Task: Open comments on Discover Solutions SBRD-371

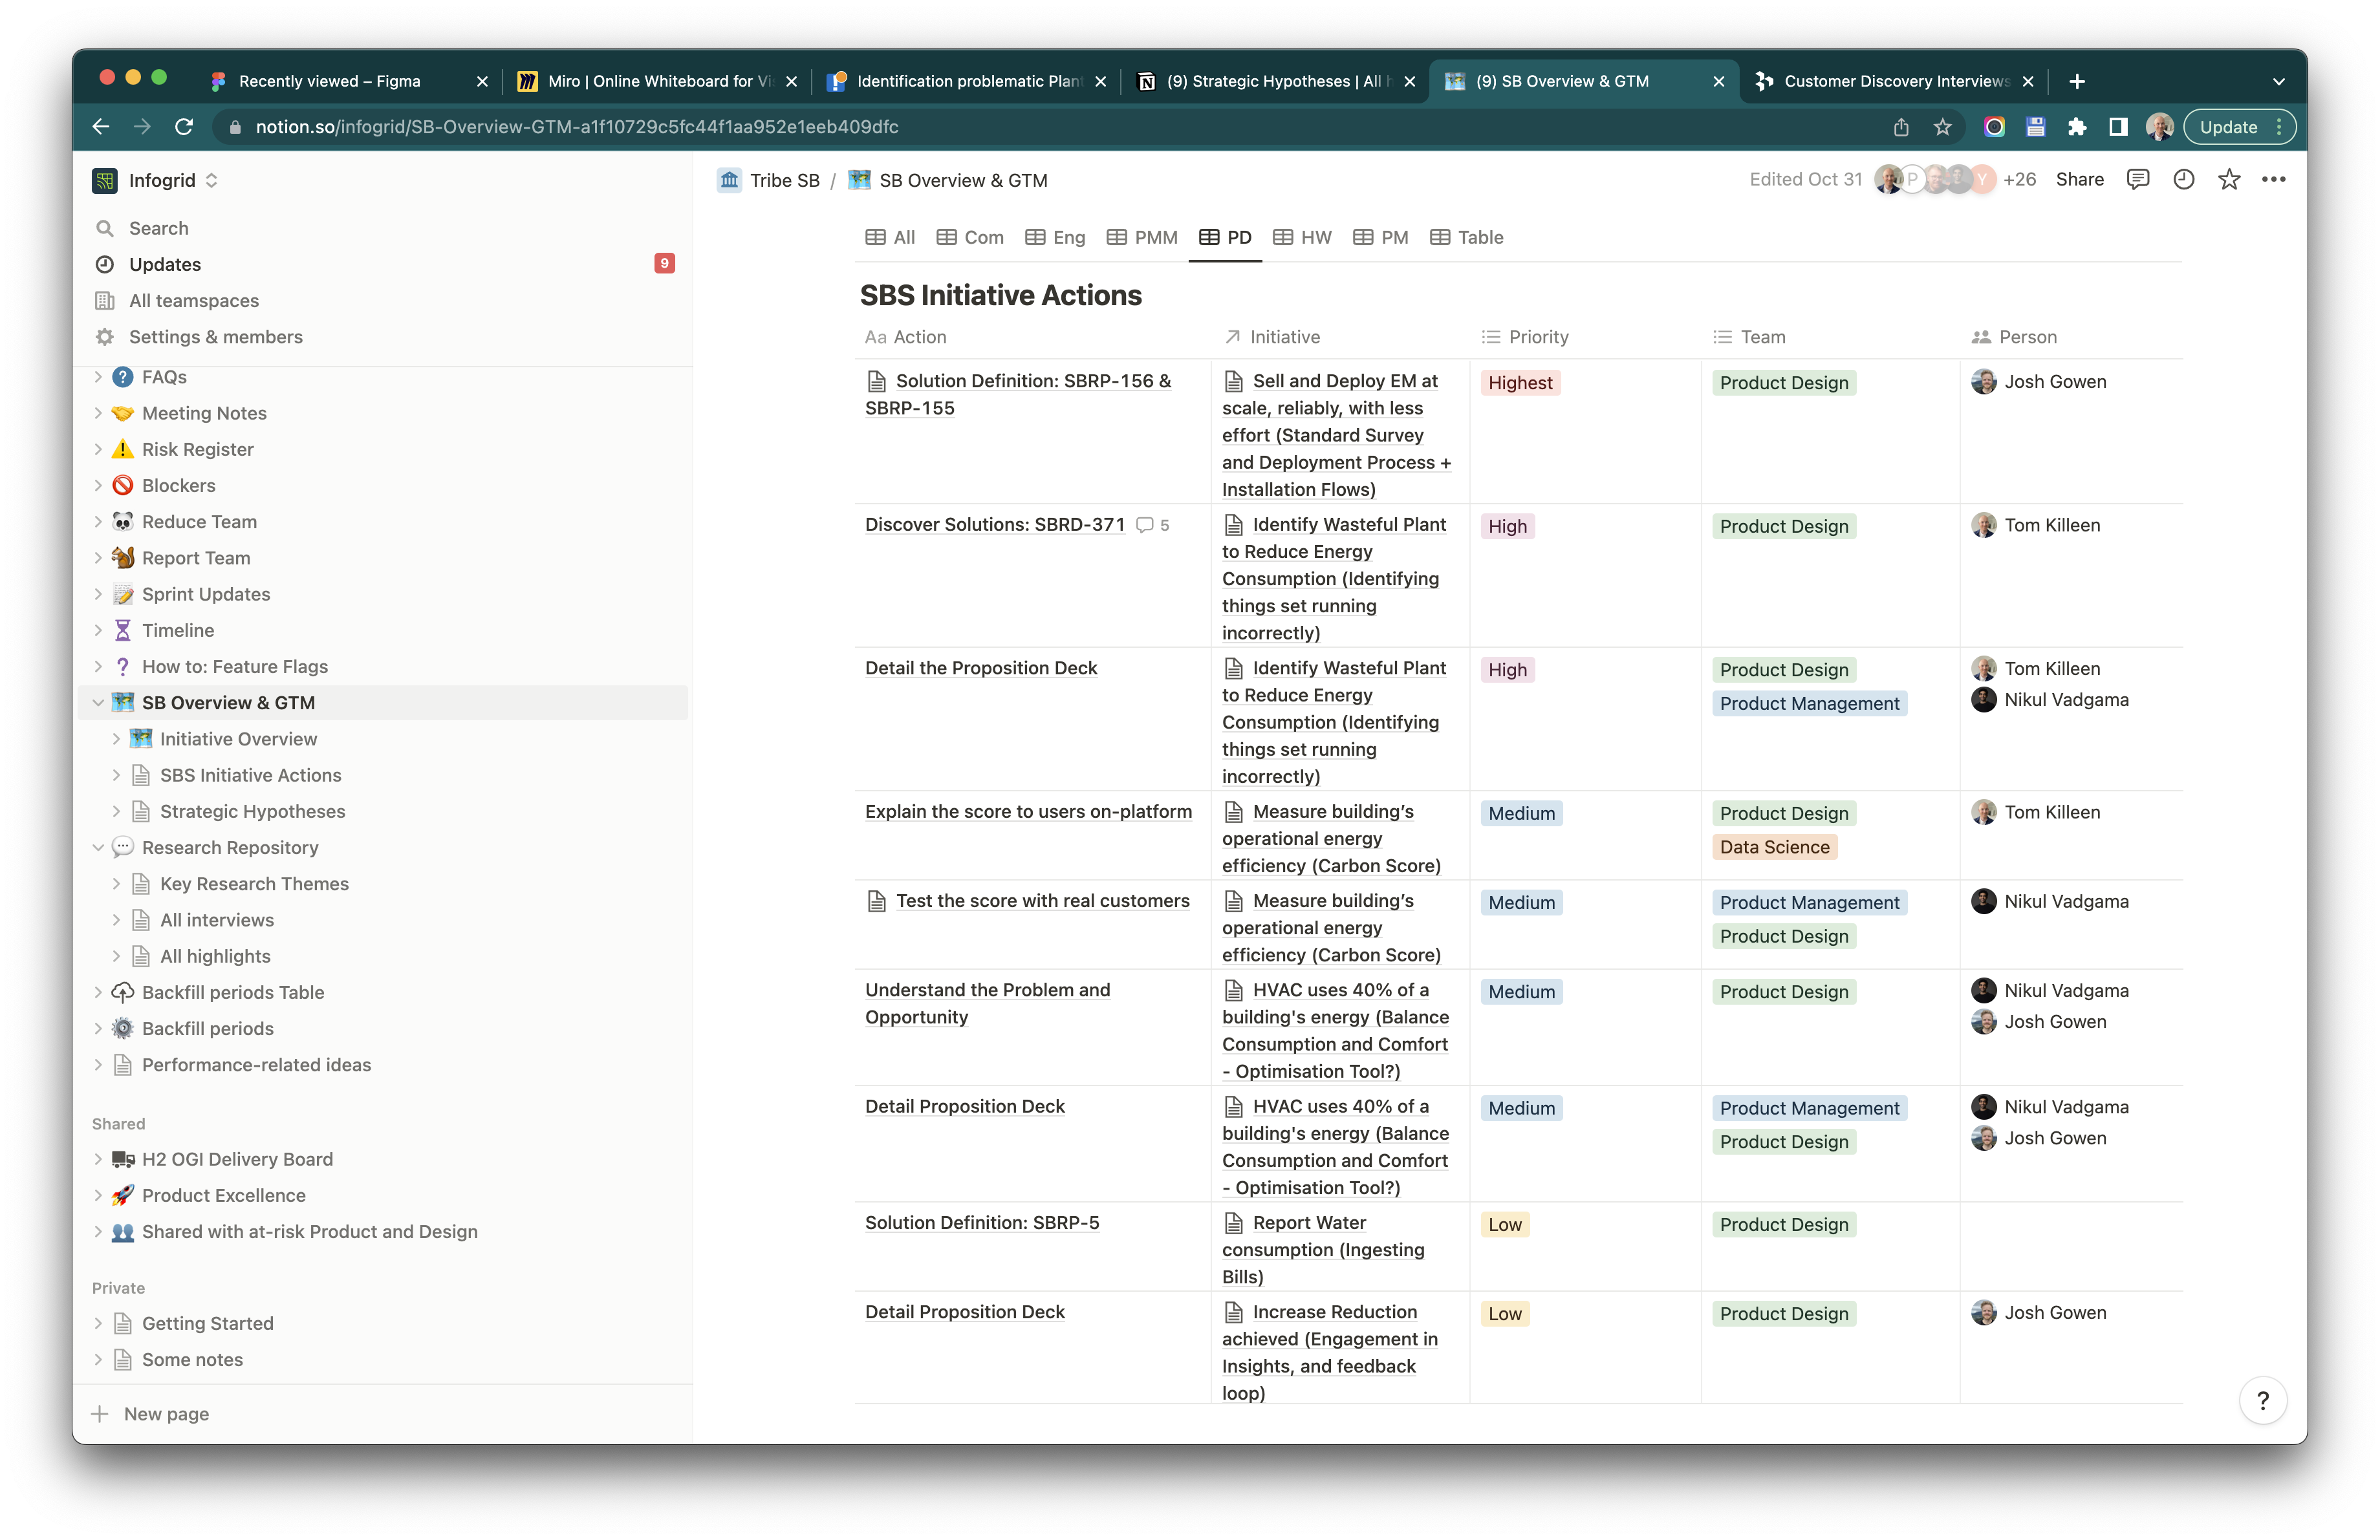Action: coord(1153,525)
